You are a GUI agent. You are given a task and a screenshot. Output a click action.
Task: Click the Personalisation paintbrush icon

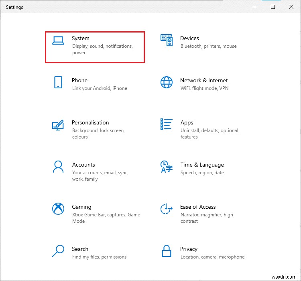pos(58,125)
